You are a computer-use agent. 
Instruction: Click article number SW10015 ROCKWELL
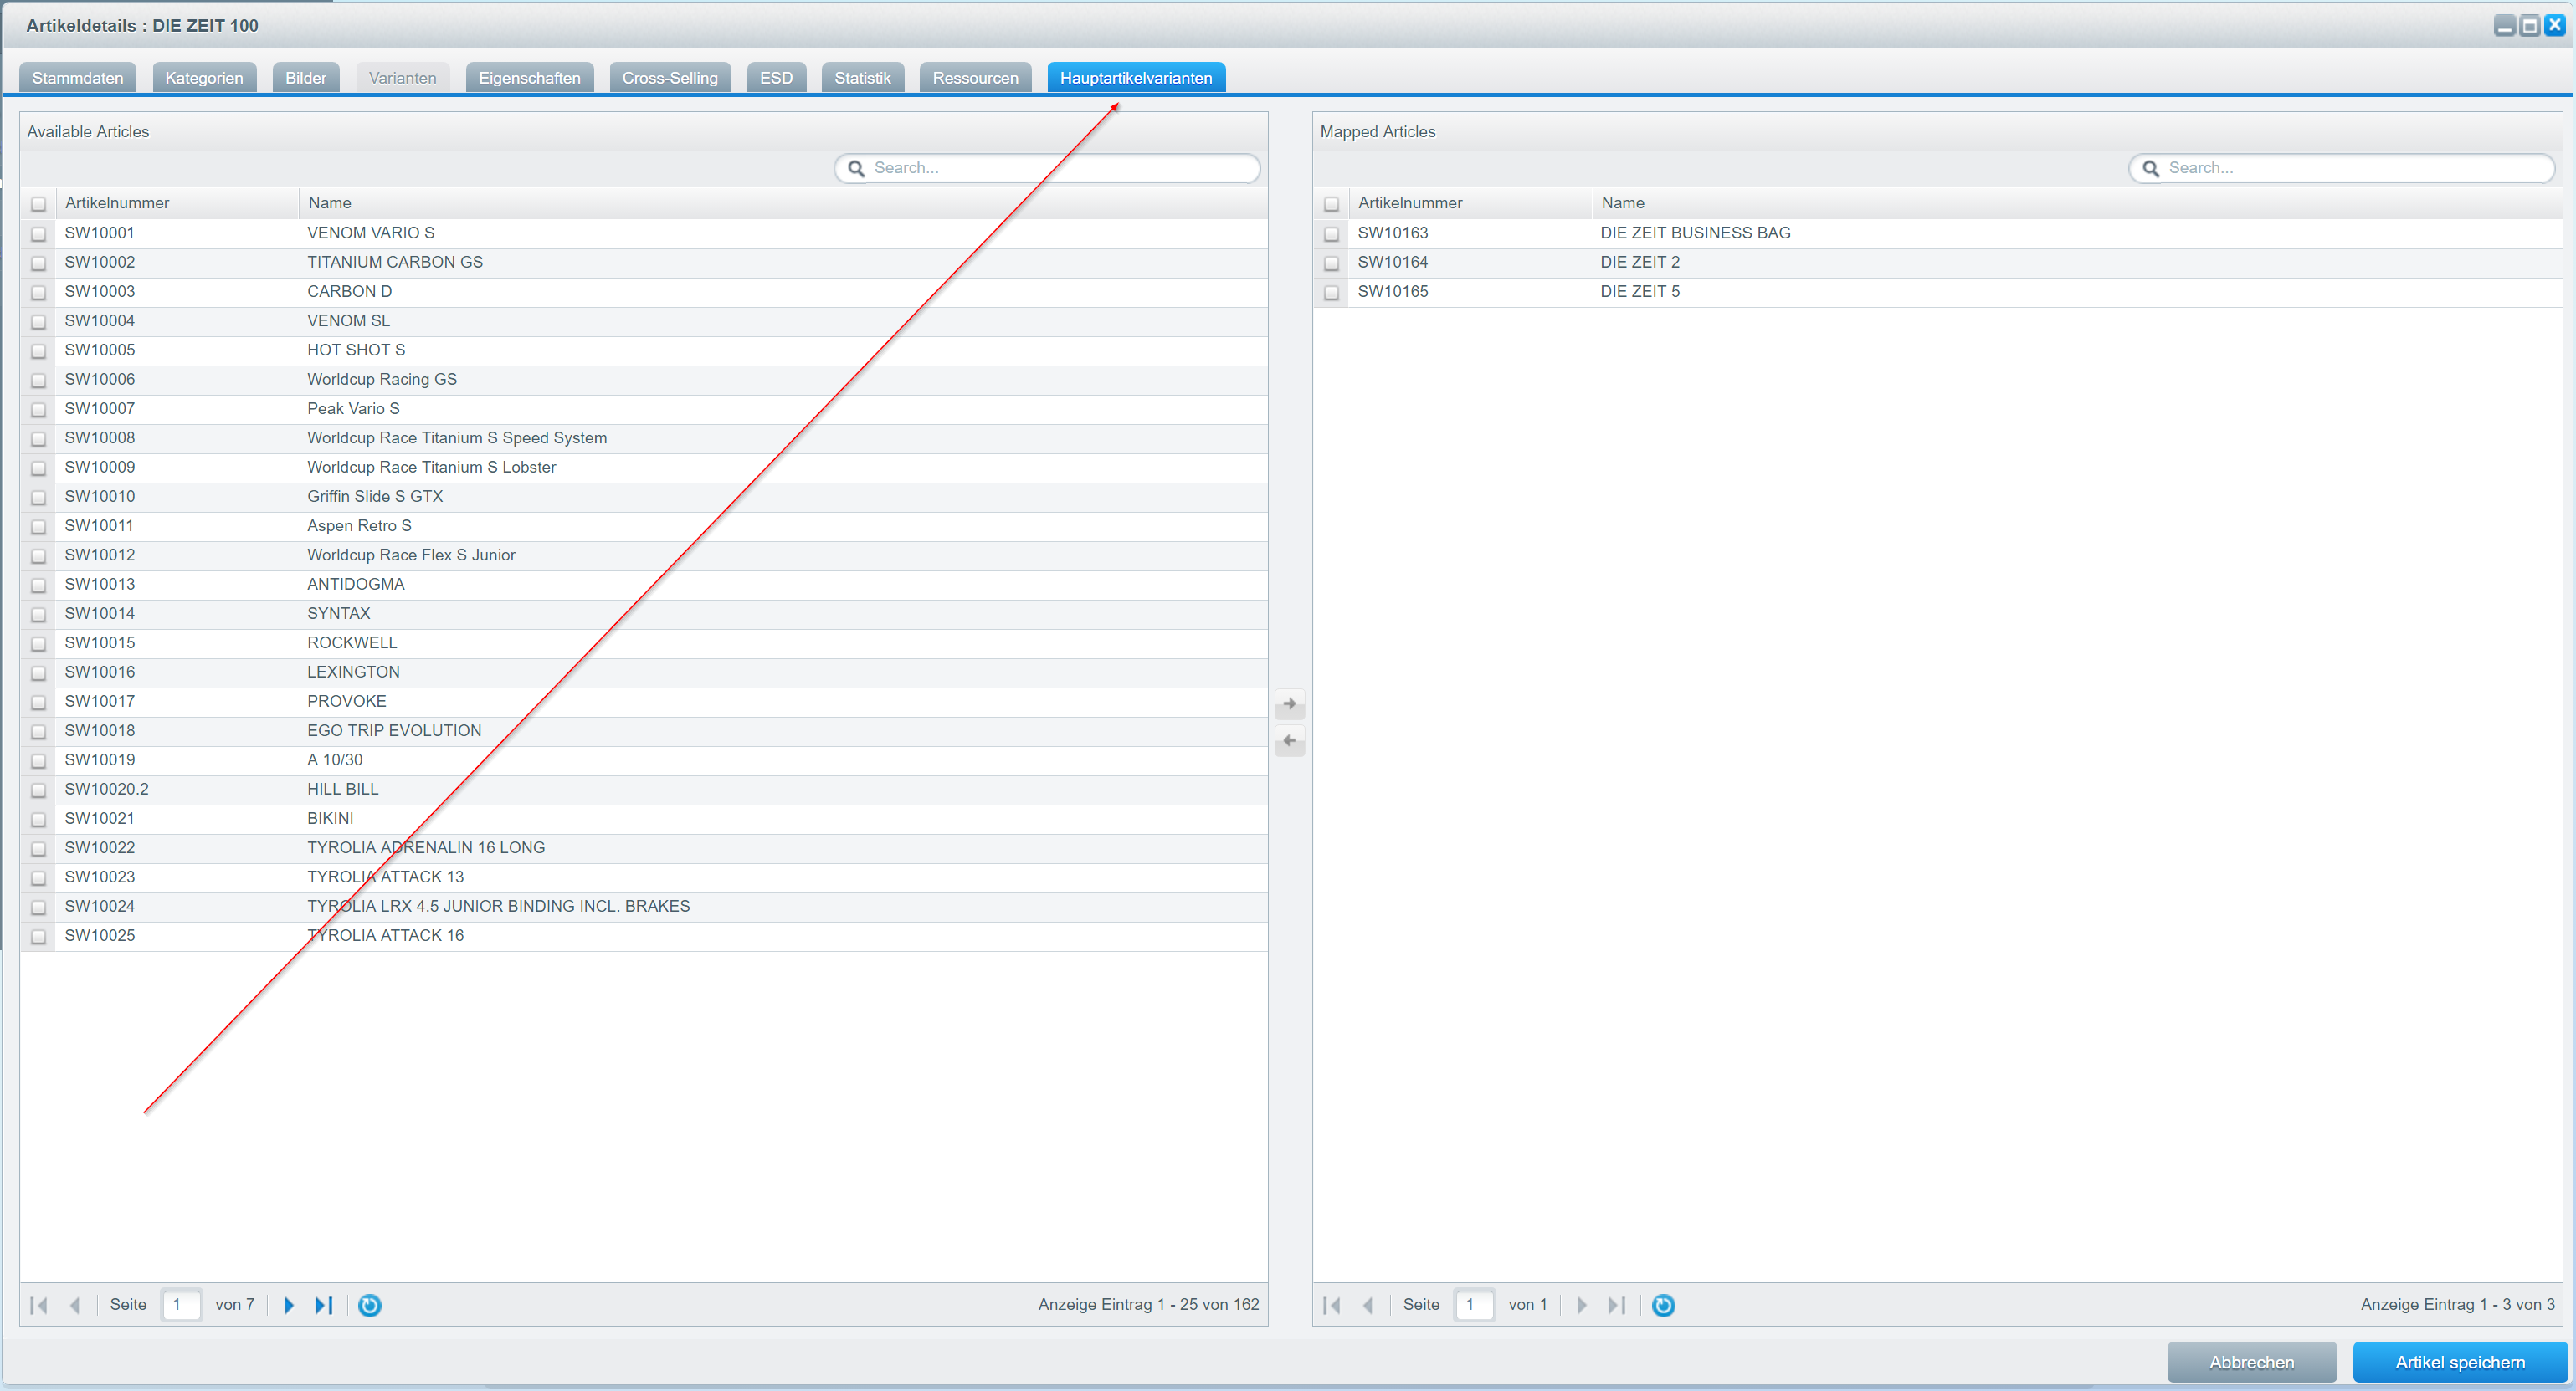click(x=100, y=642)
